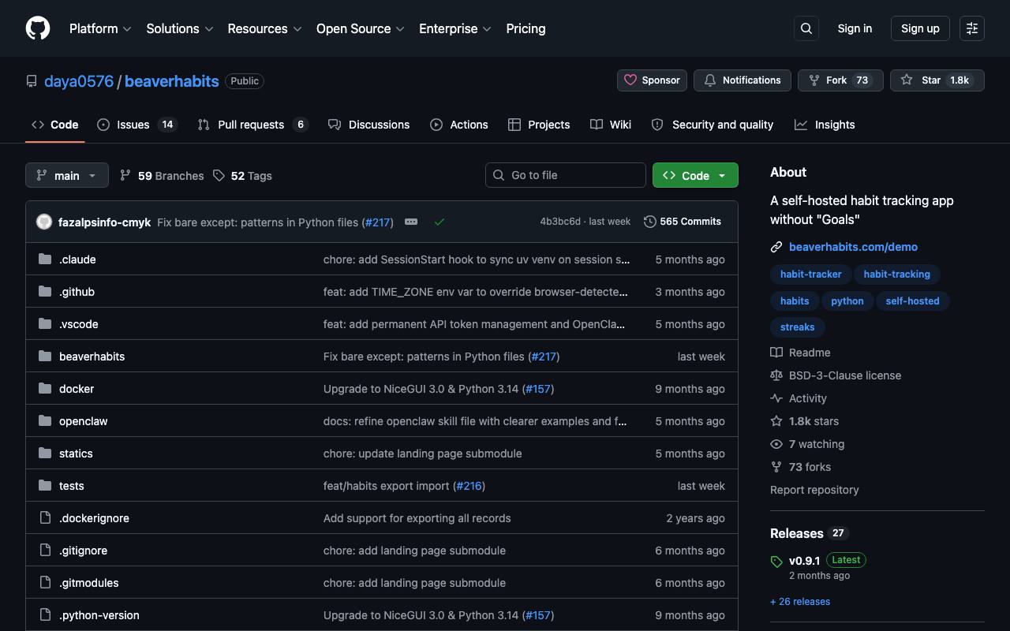1010x631 pixels.
Task: Sponsor this repository
Action: [x=652, y=80]
